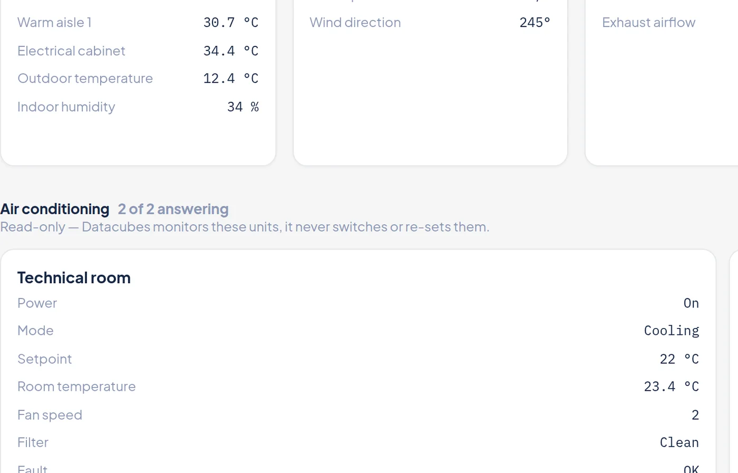Select the Warm aisle 1 label

click(54, 23)
